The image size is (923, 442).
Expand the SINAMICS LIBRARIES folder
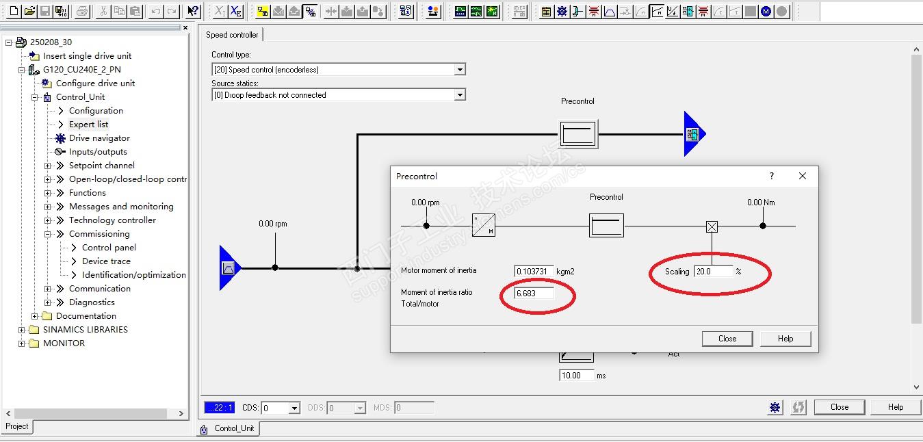(x=22, y=330)
